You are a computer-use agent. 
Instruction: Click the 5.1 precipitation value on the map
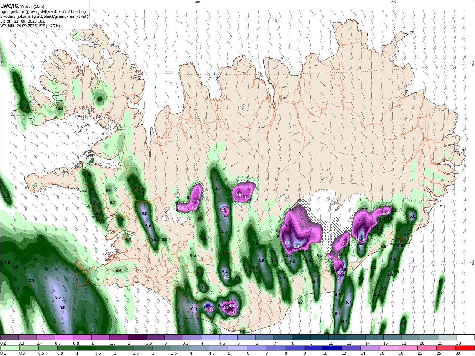[x=338, y=314]
